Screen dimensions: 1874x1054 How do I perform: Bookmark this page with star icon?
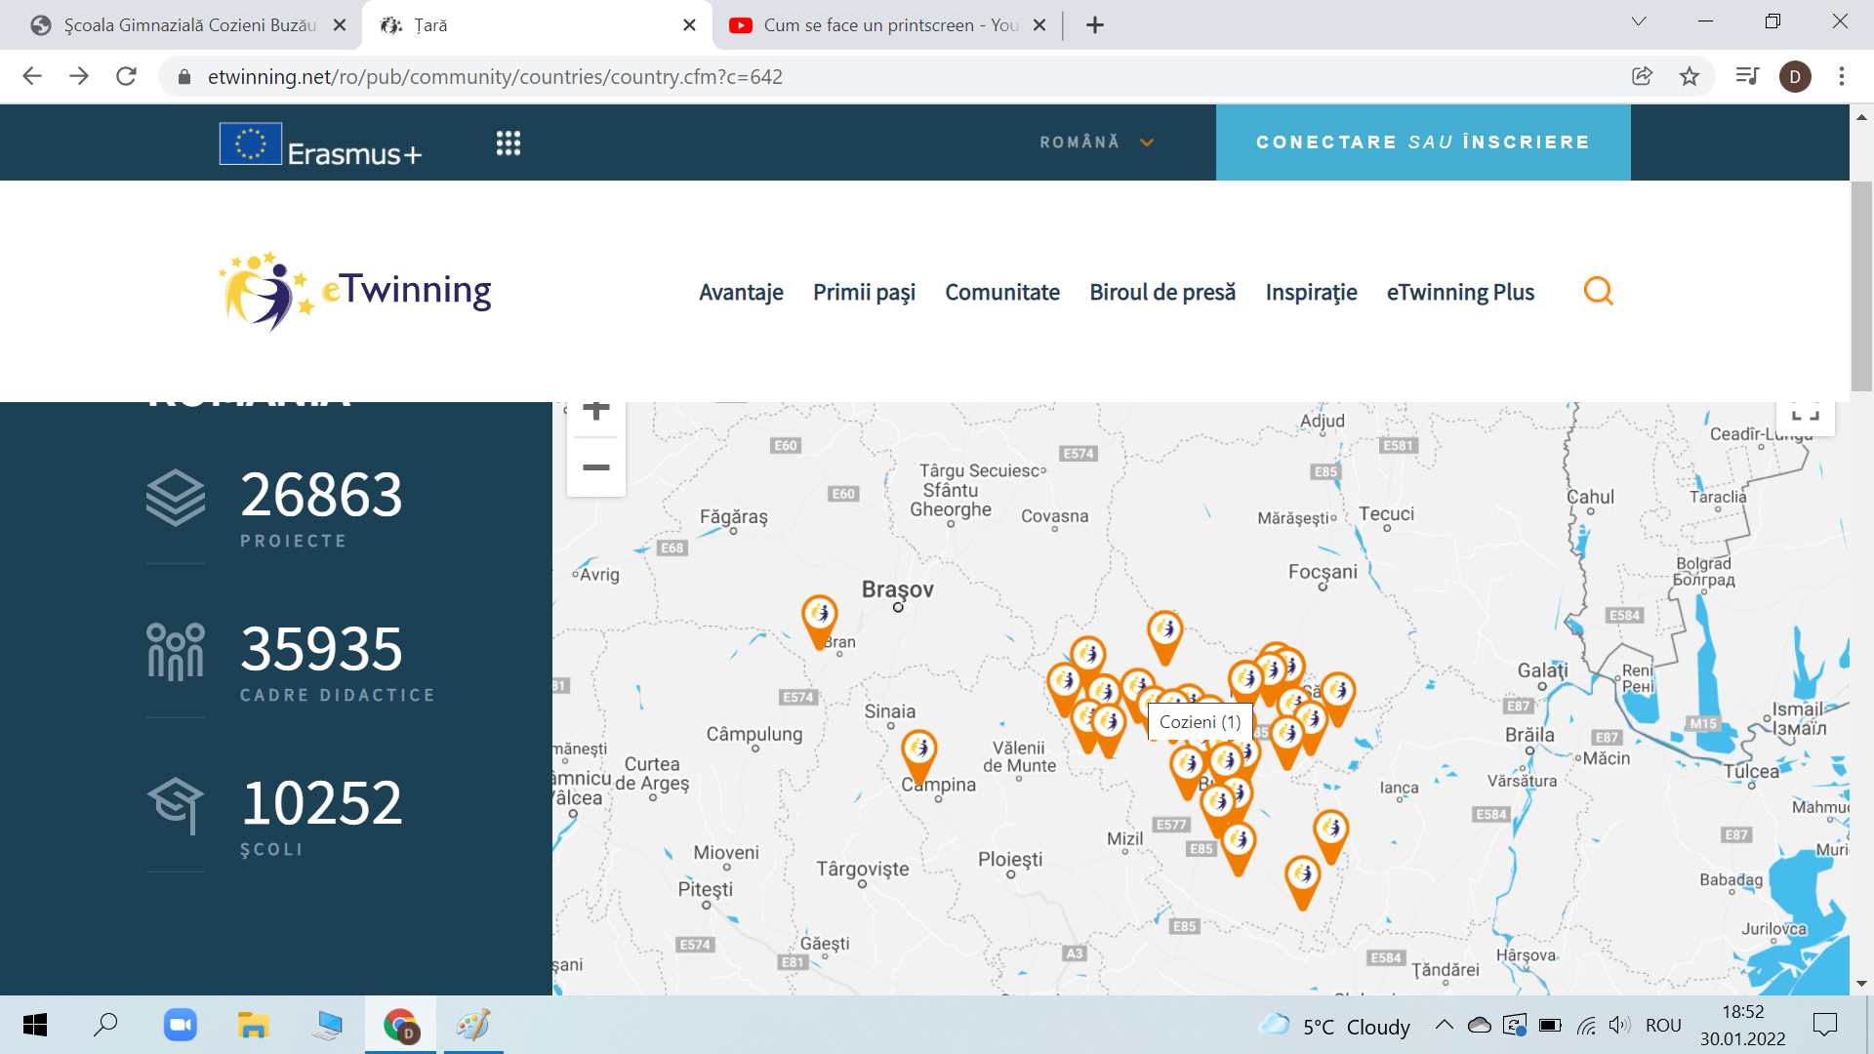pos(1690,76)
